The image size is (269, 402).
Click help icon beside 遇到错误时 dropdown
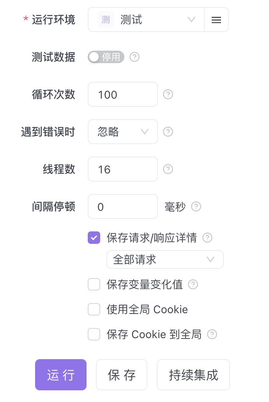pos(168,132)
